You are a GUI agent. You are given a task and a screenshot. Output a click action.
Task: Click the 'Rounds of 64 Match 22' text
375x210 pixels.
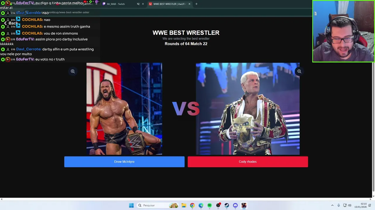(186, 44)
